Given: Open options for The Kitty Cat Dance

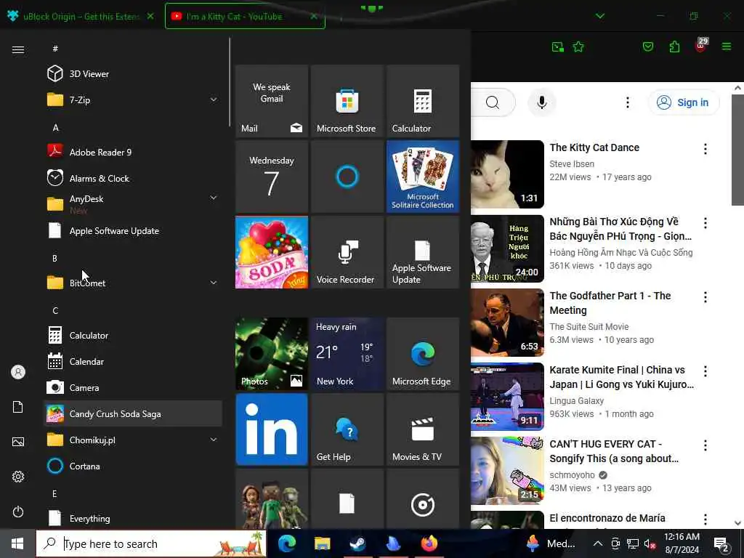Looking at the screenshot, I should click(x=705, y=149).
